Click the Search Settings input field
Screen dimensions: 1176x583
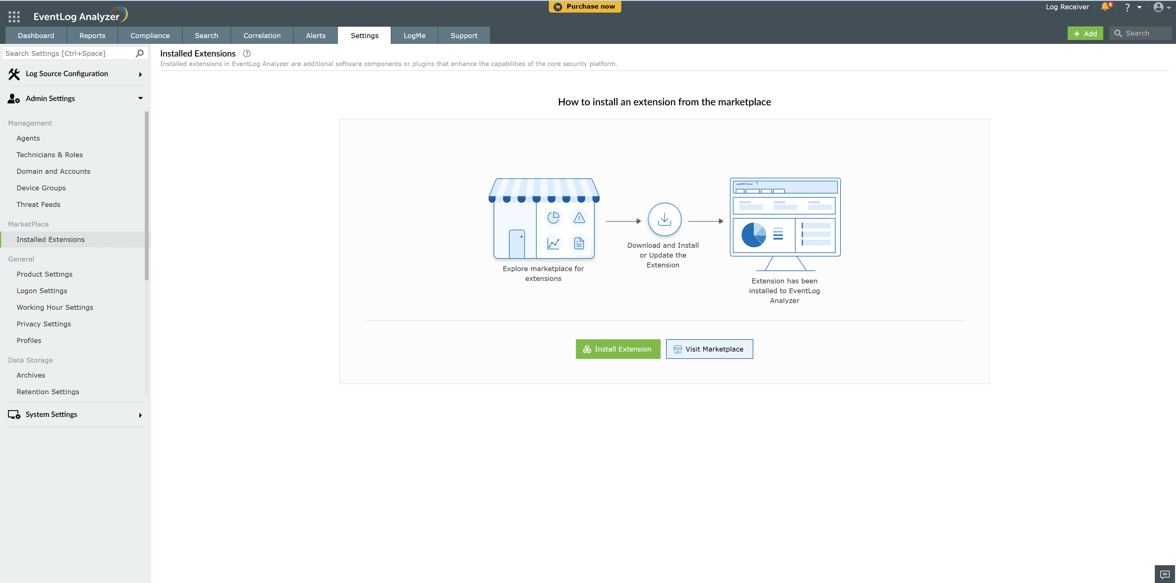(68, 53)
